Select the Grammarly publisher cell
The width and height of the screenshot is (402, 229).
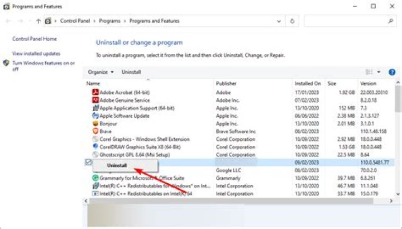click(x=228, y=178)
